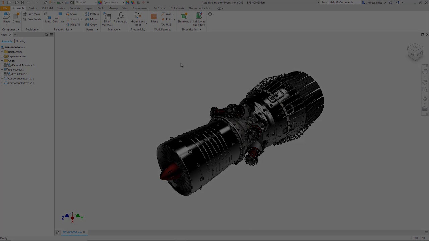The width and height of the screenshot is (429, 241).
Task: Select the Joint relationship tool
Action: (x=48, y=18)
